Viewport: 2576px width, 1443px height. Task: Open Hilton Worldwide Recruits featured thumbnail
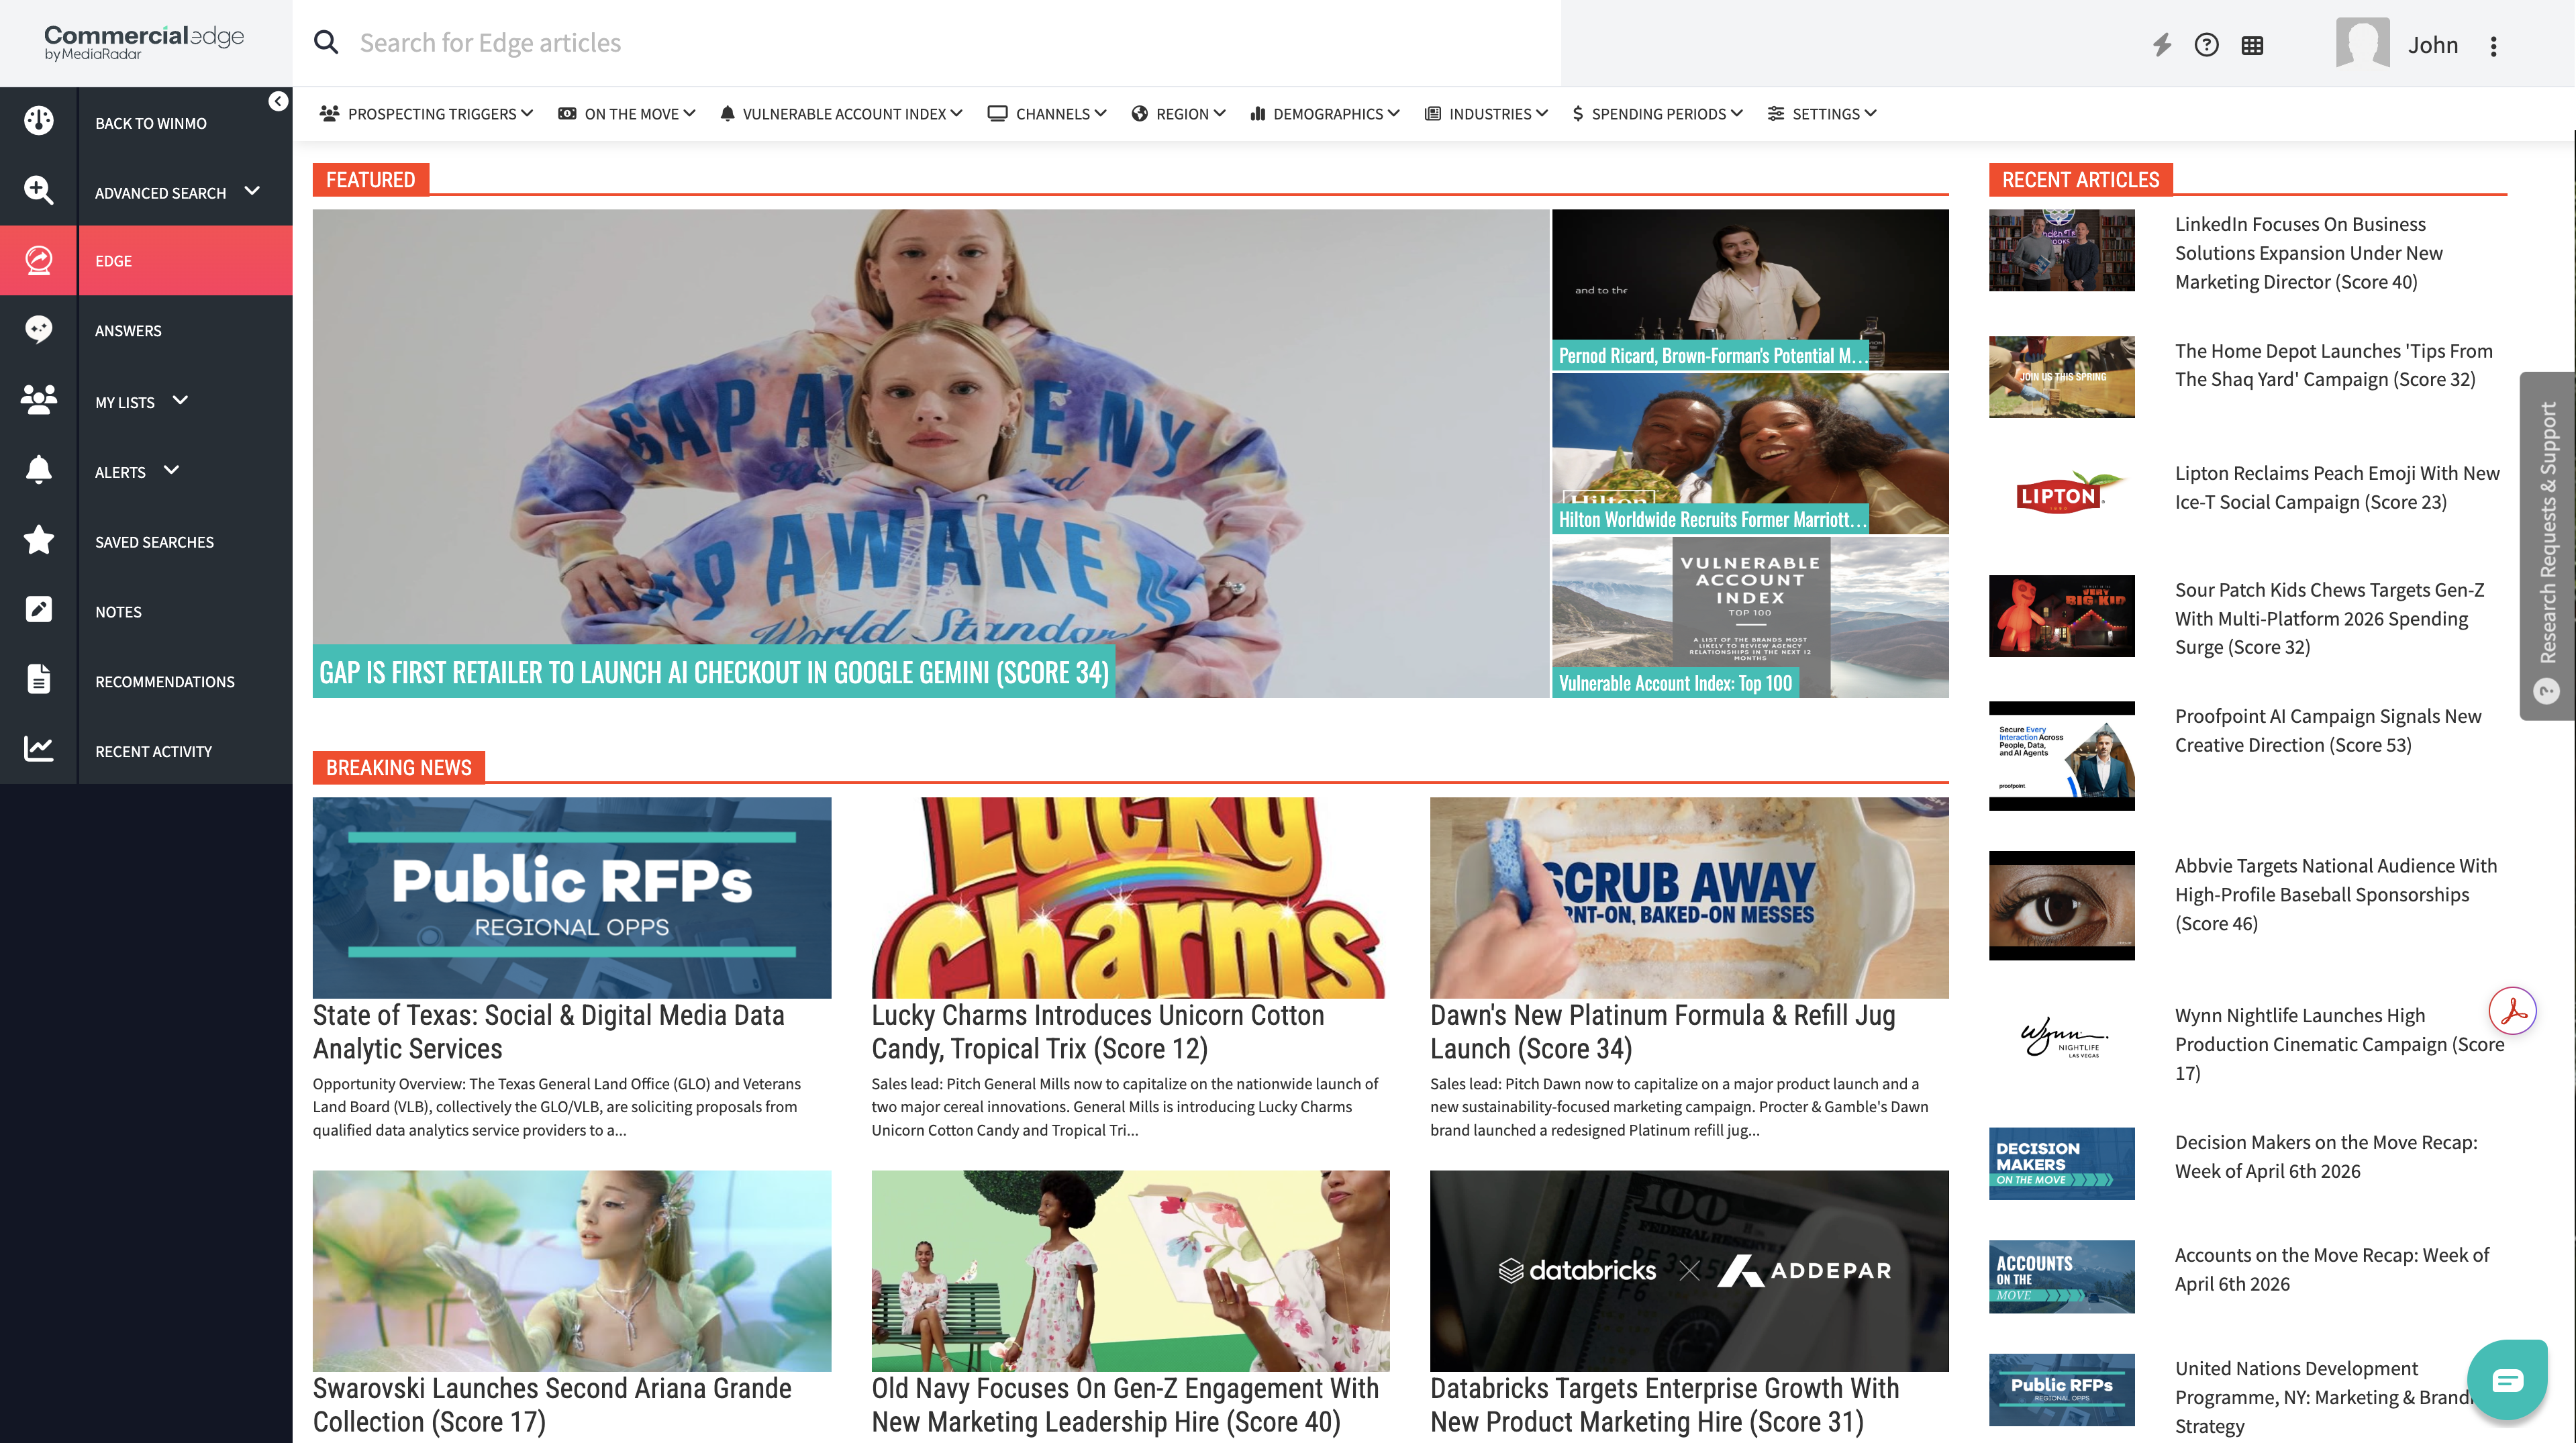(1750, 453)
